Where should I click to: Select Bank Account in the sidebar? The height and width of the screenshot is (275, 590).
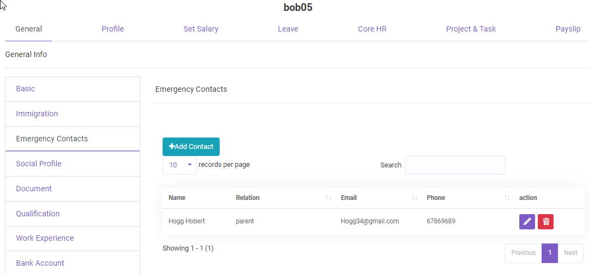click(x=40, y=263)
